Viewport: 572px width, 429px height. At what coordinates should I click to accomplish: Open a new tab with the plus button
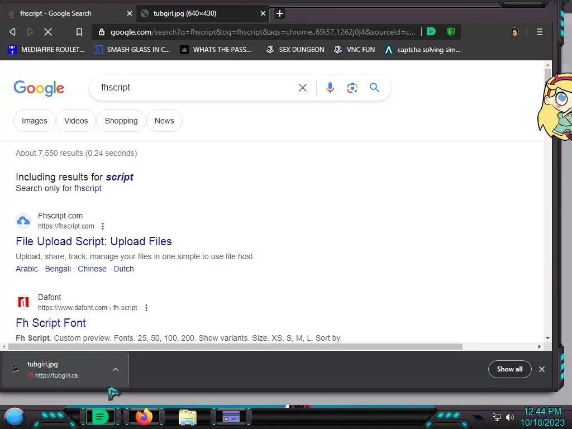click(280, 13)
